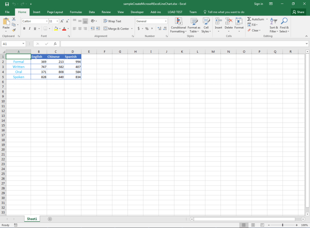Image resolution: width=310 pixels, height=228 pixels.
Task: Increase font size with the large A icon
Action: pos(62,21)
